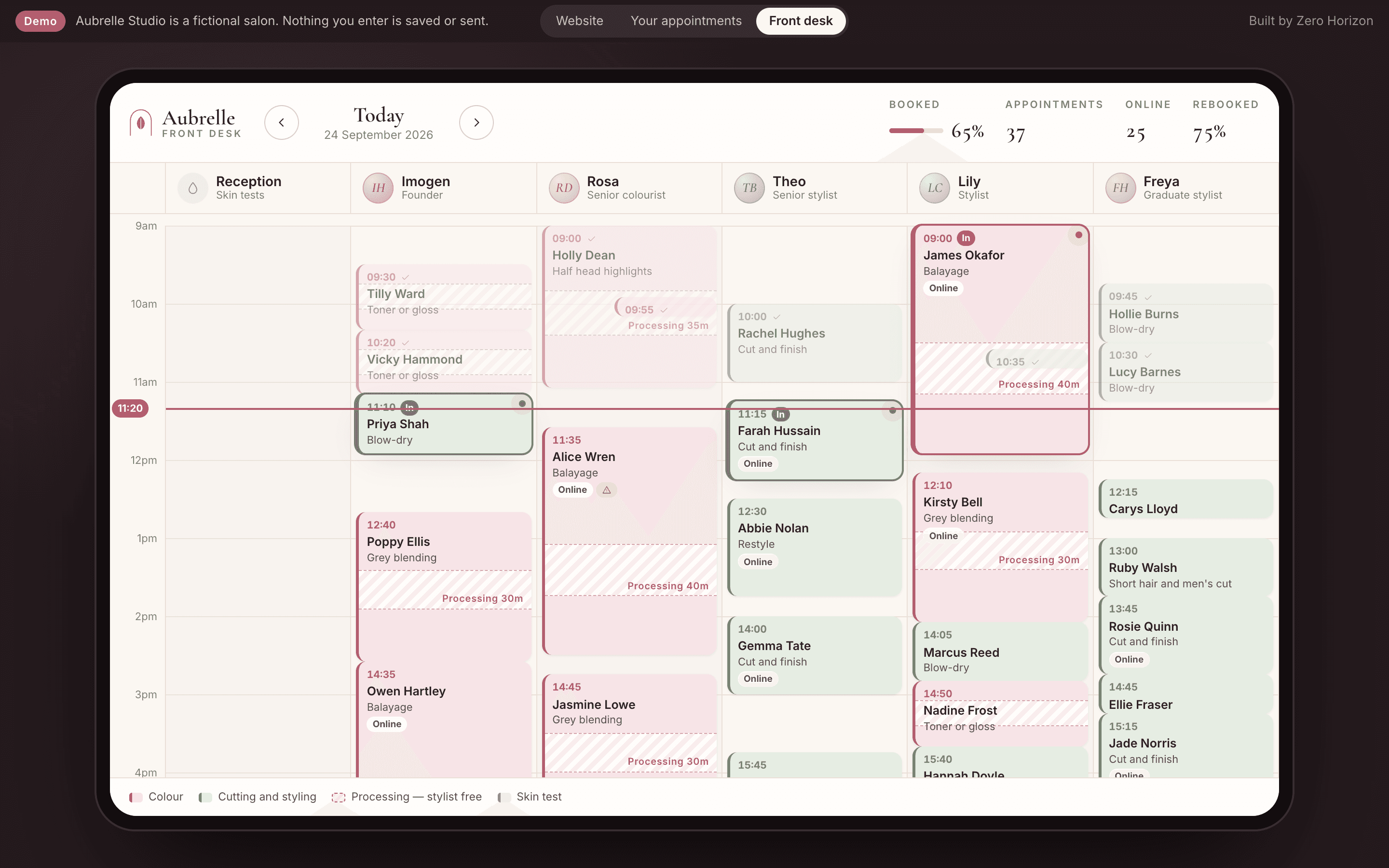Open Jade Norris's 15:15 appointment
Viewport: 1389px width, 868px height.
click(1185, 746)
